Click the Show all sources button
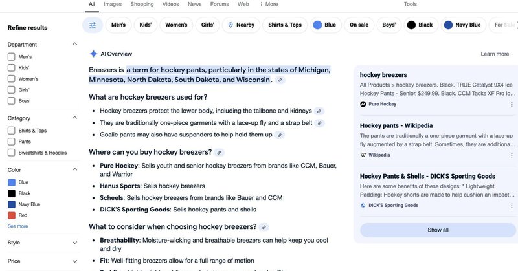 click(x=438, y=230)
